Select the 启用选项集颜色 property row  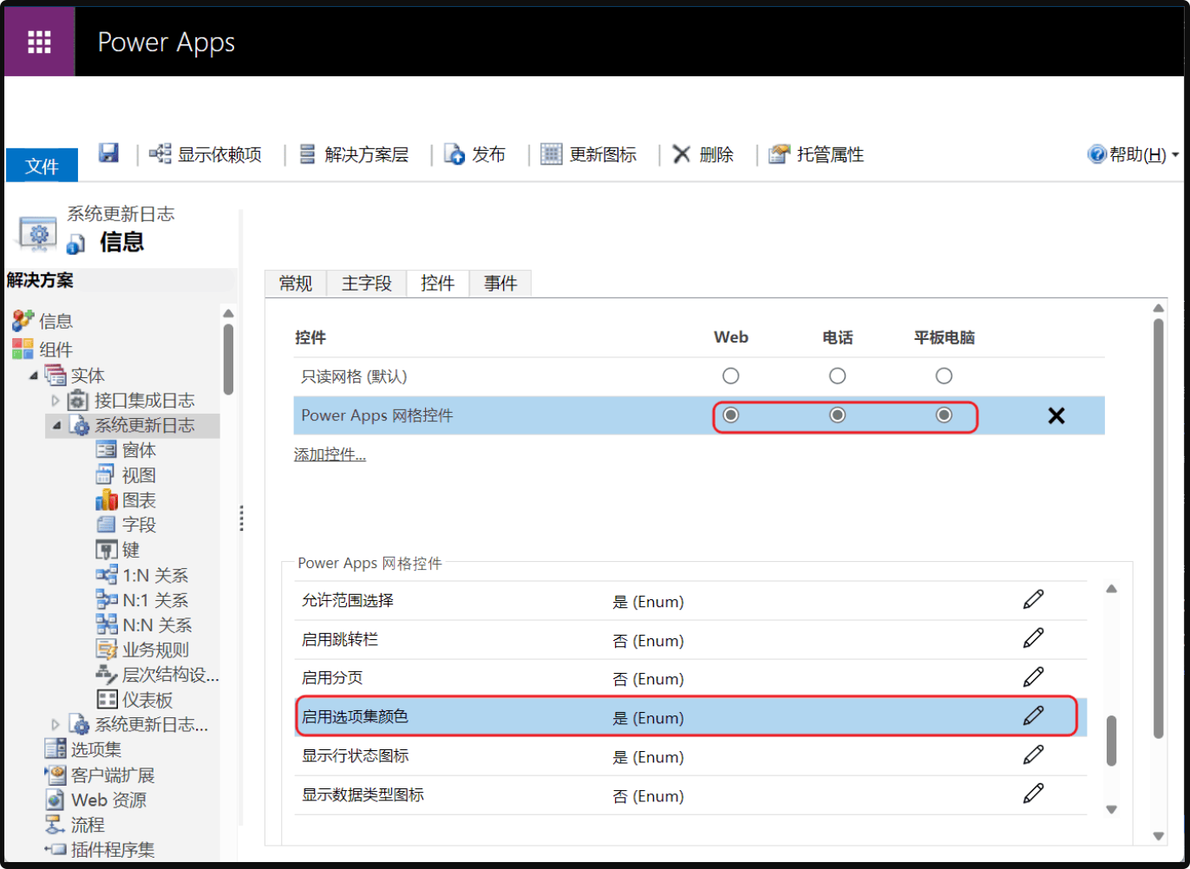coord(690,717)
